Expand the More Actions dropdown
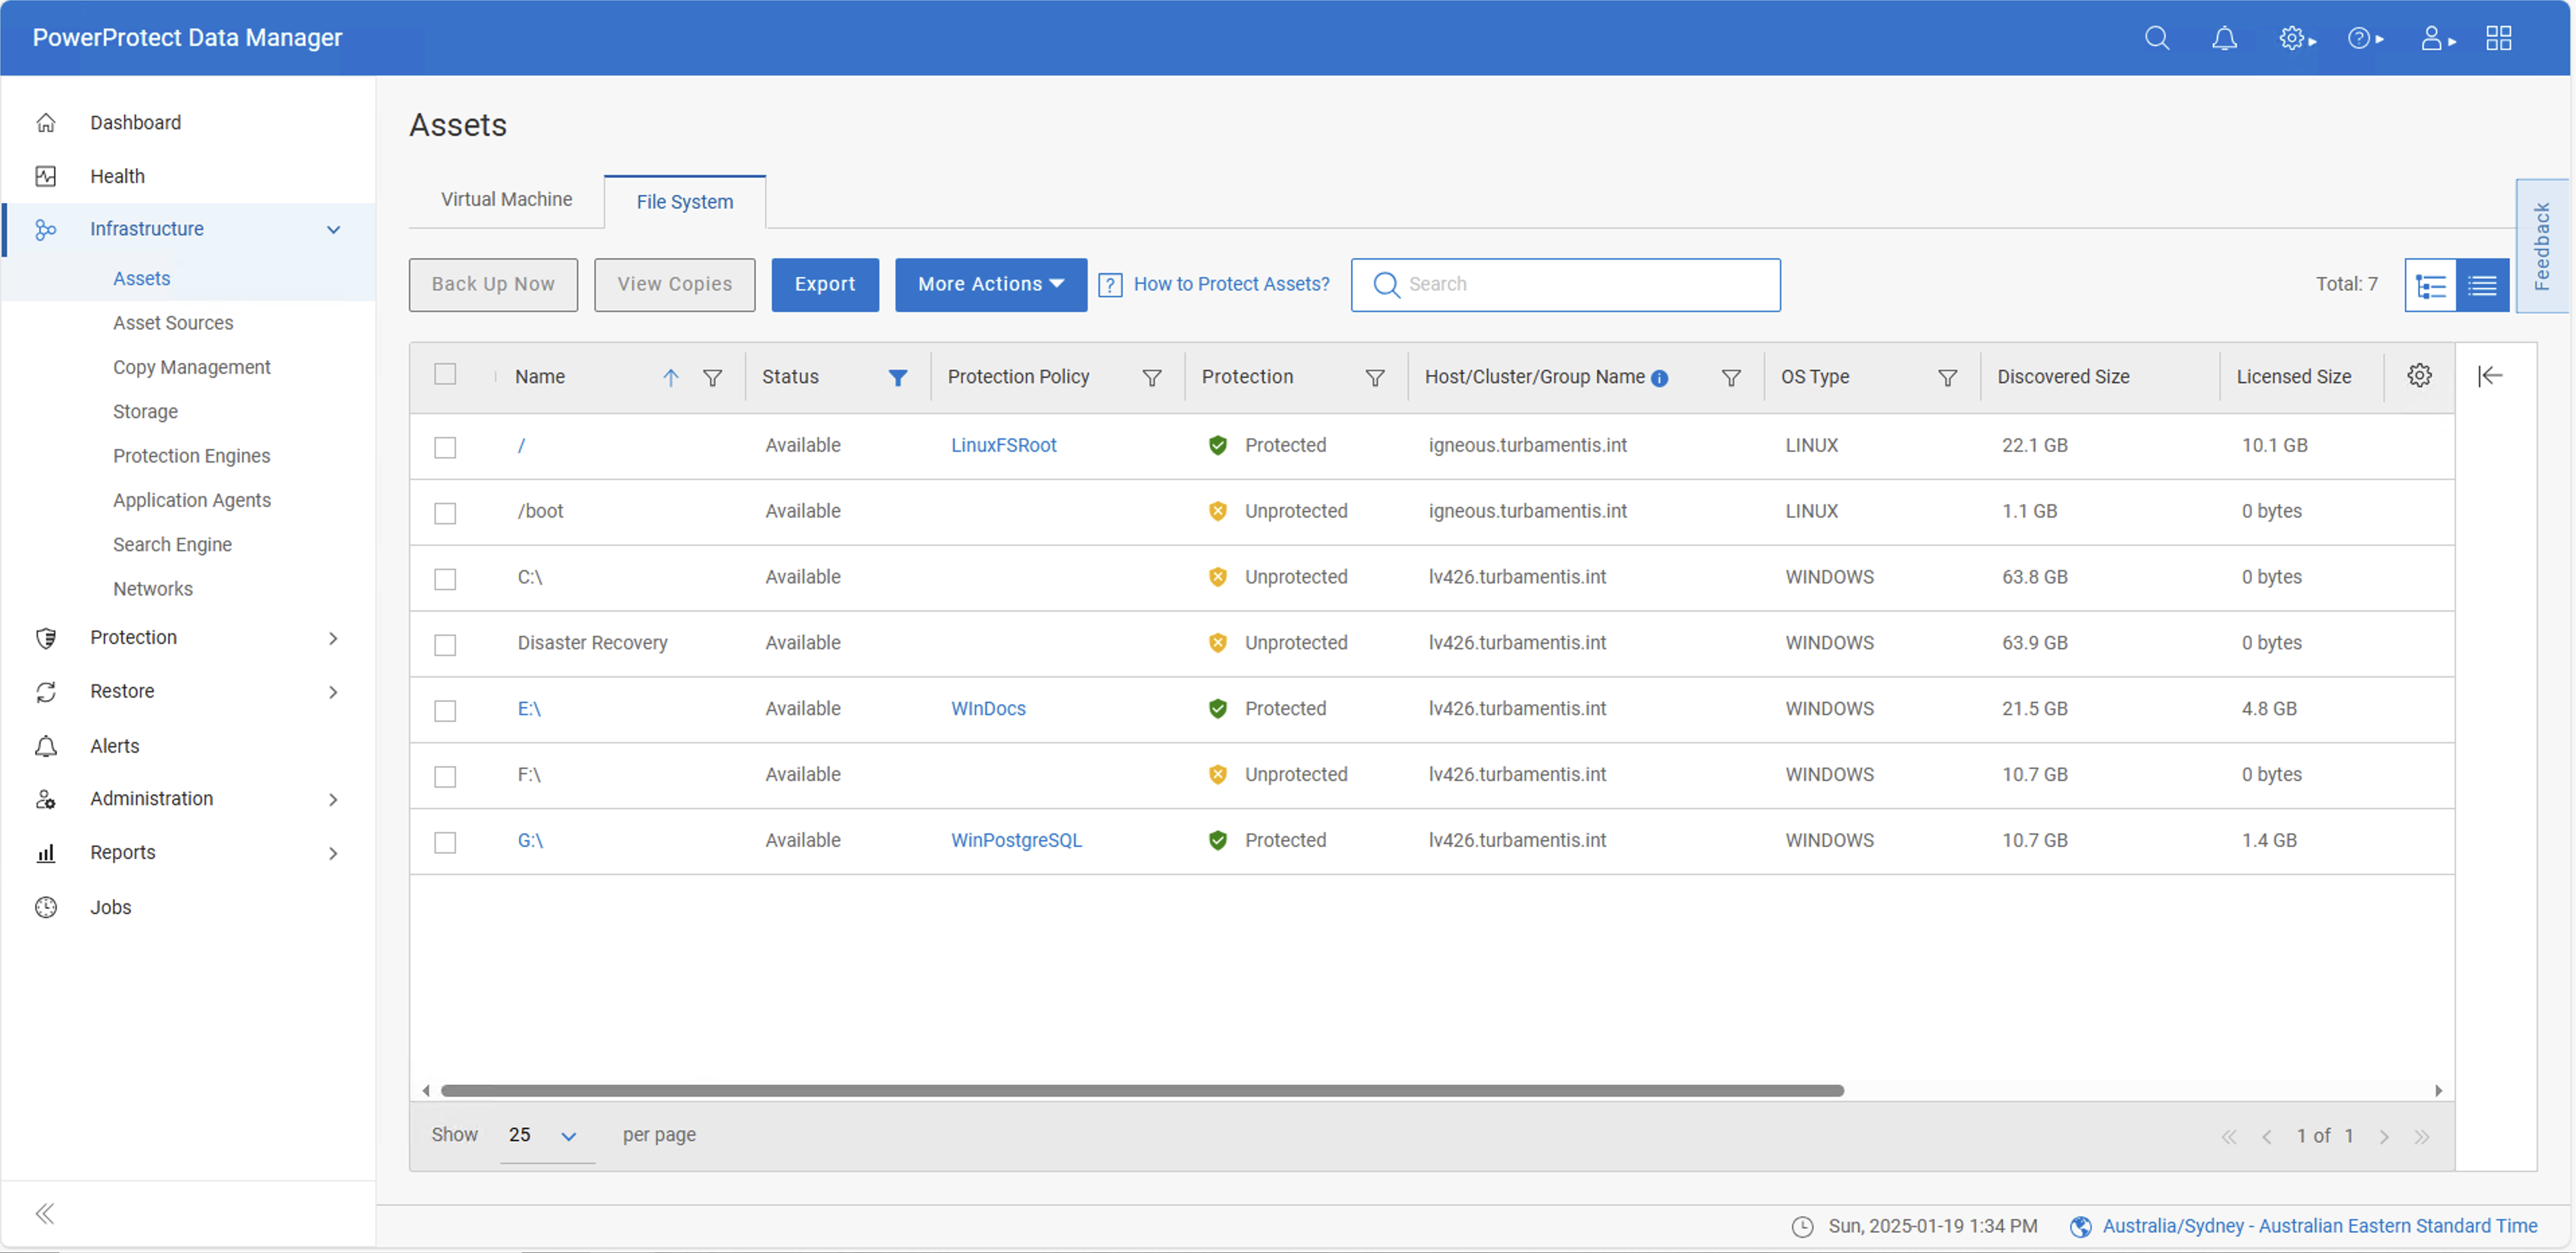 click(x=989, y=282)
